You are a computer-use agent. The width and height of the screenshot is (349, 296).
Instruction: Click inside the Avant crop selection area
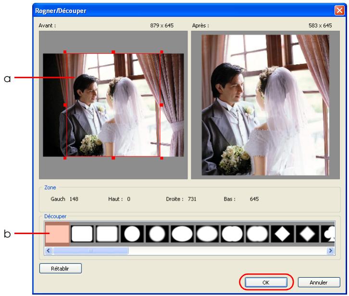click(113, 105)
